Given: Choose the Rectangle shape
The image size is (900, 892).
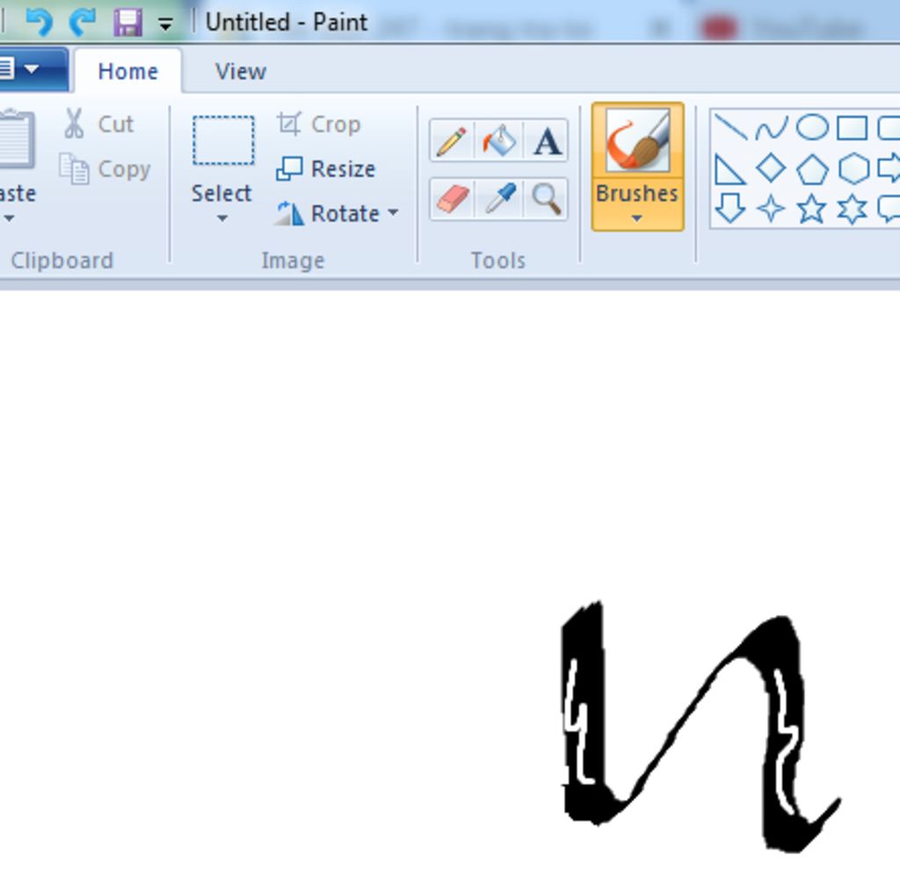Looking at the screenshot, I should [853, 127].
